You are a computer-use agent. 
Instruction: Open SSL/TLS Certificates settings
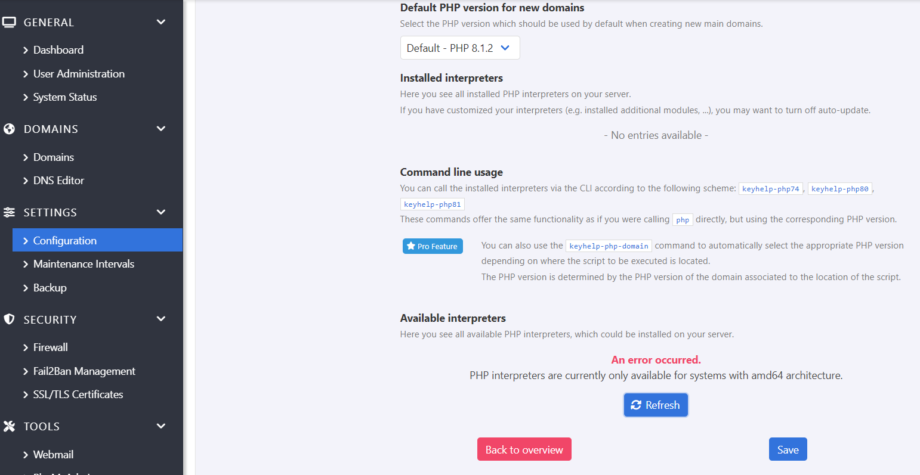78,395
